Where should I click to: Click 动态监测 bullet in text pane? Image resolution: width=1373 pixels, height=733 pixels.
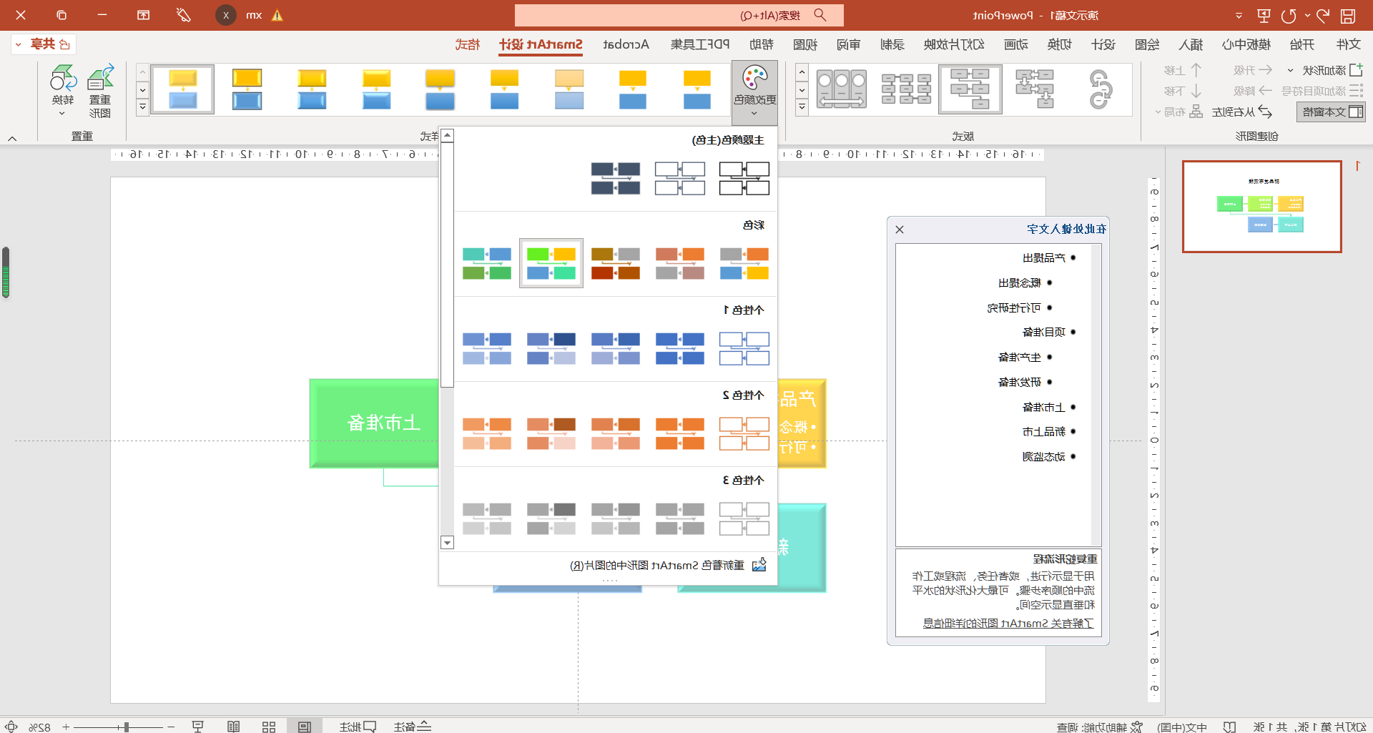[1043, 456]
